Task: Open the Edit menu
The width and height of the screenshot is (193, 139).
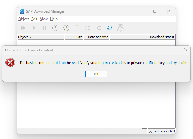Action: point(34,19)
